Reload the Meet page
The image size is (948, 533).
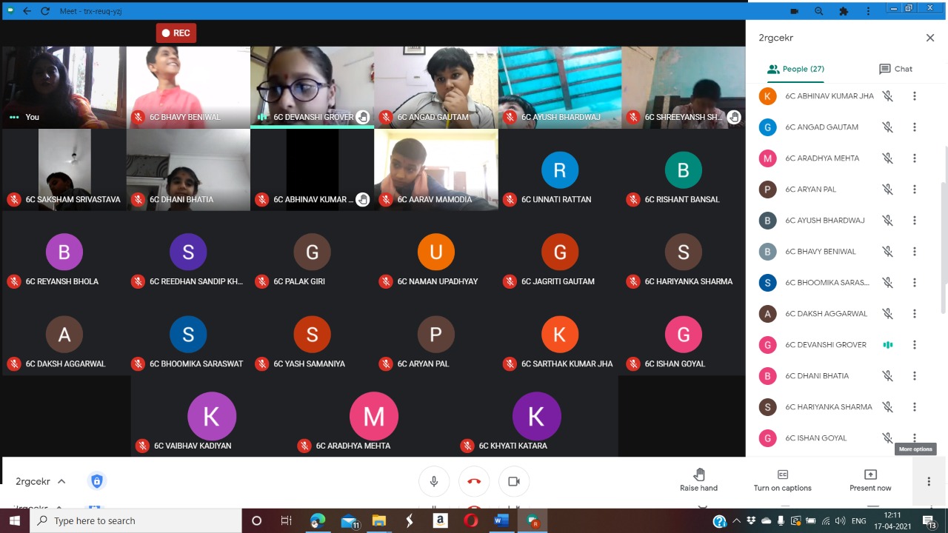point(45,11)
